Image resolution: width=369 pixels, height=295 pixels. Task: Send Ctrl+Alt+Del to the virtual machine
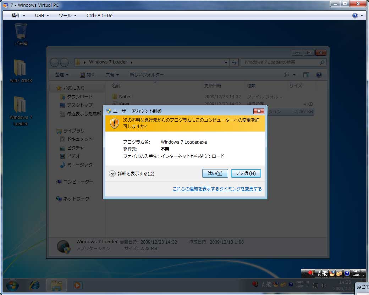pos(100,16)
